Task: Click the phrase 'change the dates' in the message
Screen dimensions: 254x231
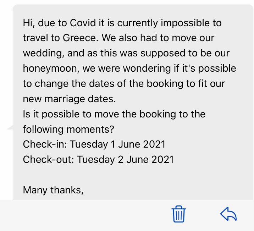Action: (80, 84)
